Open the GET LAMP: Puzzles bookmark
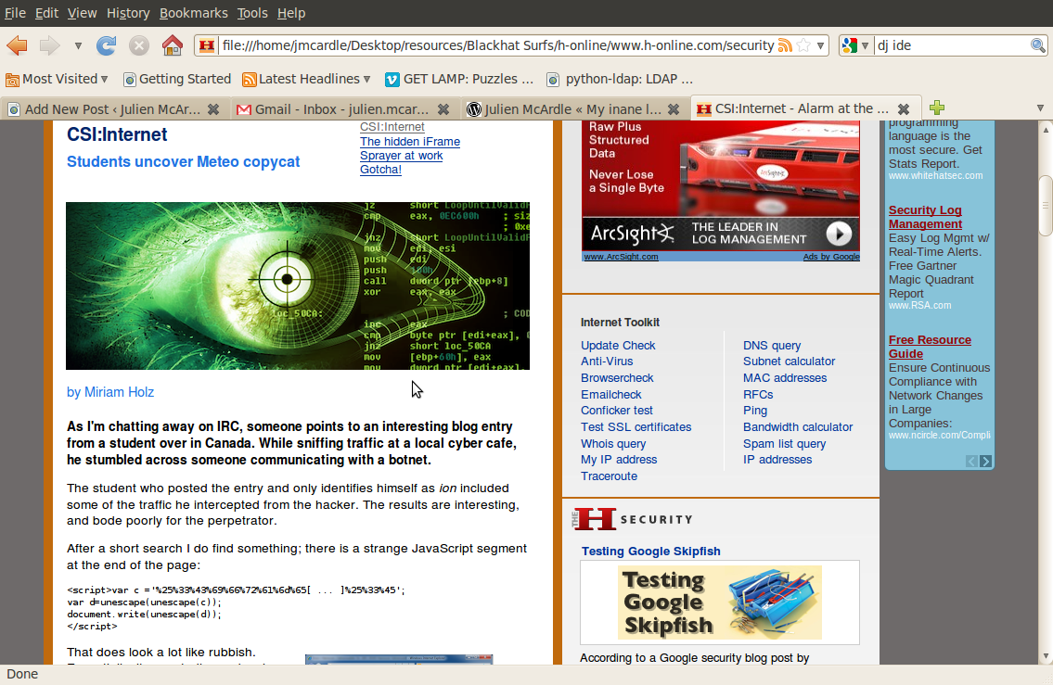The image size is (1053, 685). point(459,79)
